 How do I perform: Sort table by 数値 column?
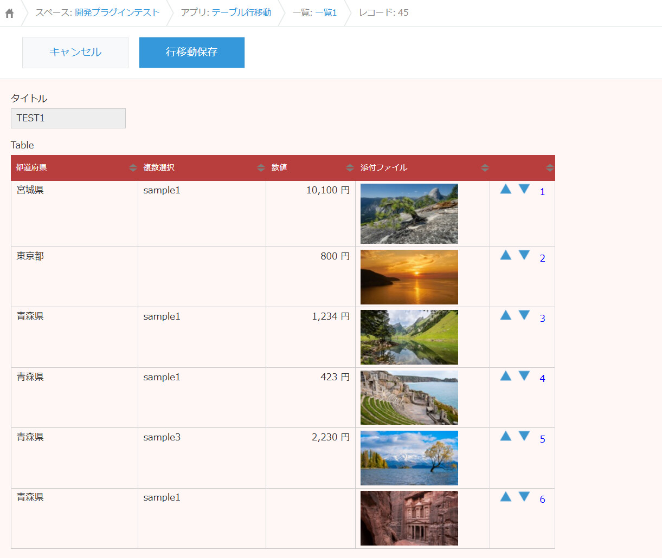click(350, 168)
